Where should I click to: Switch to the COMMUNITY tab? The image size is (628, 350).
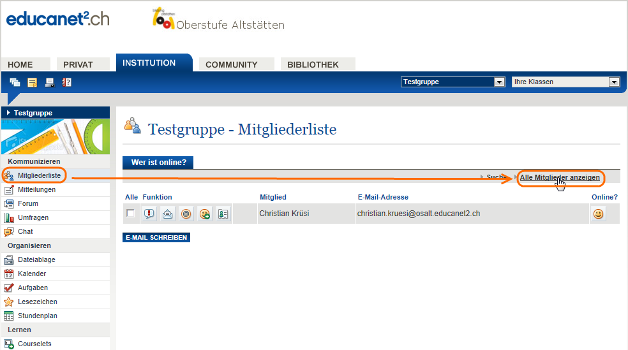click(x=231, y=64)
